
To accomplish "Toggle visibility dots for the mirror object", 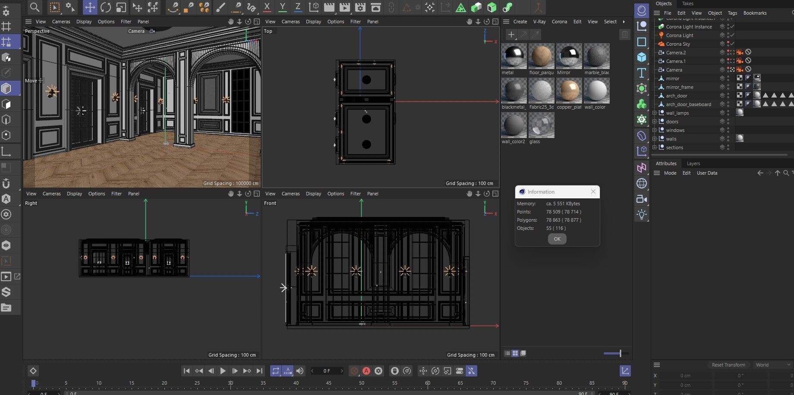I will (x=728, y=78).
